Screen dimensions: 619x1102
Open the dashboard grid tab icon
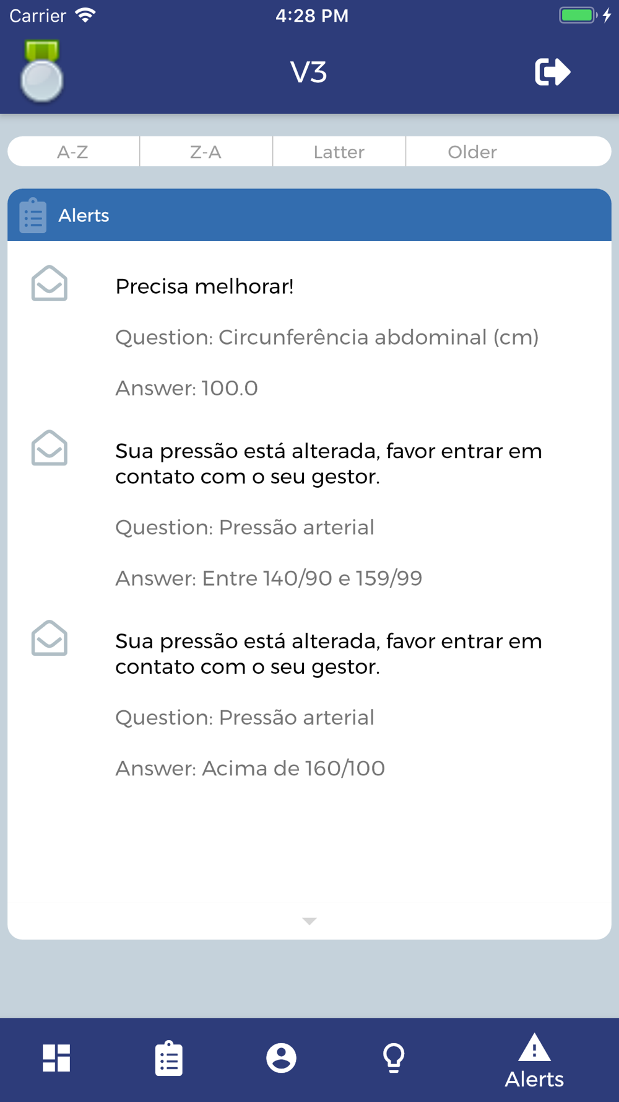pos(56,1057)
